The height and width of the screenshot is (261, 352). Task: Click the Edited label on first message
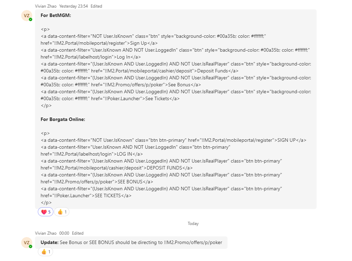[x=96, y=6]
